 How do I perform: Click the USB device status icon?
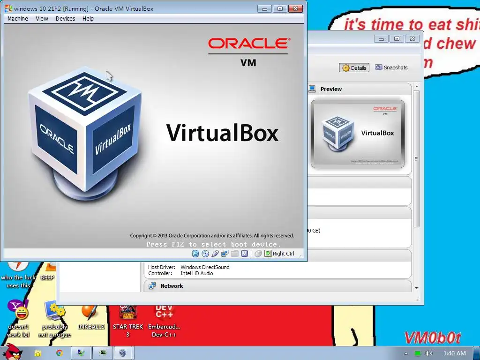pos(215,254)
